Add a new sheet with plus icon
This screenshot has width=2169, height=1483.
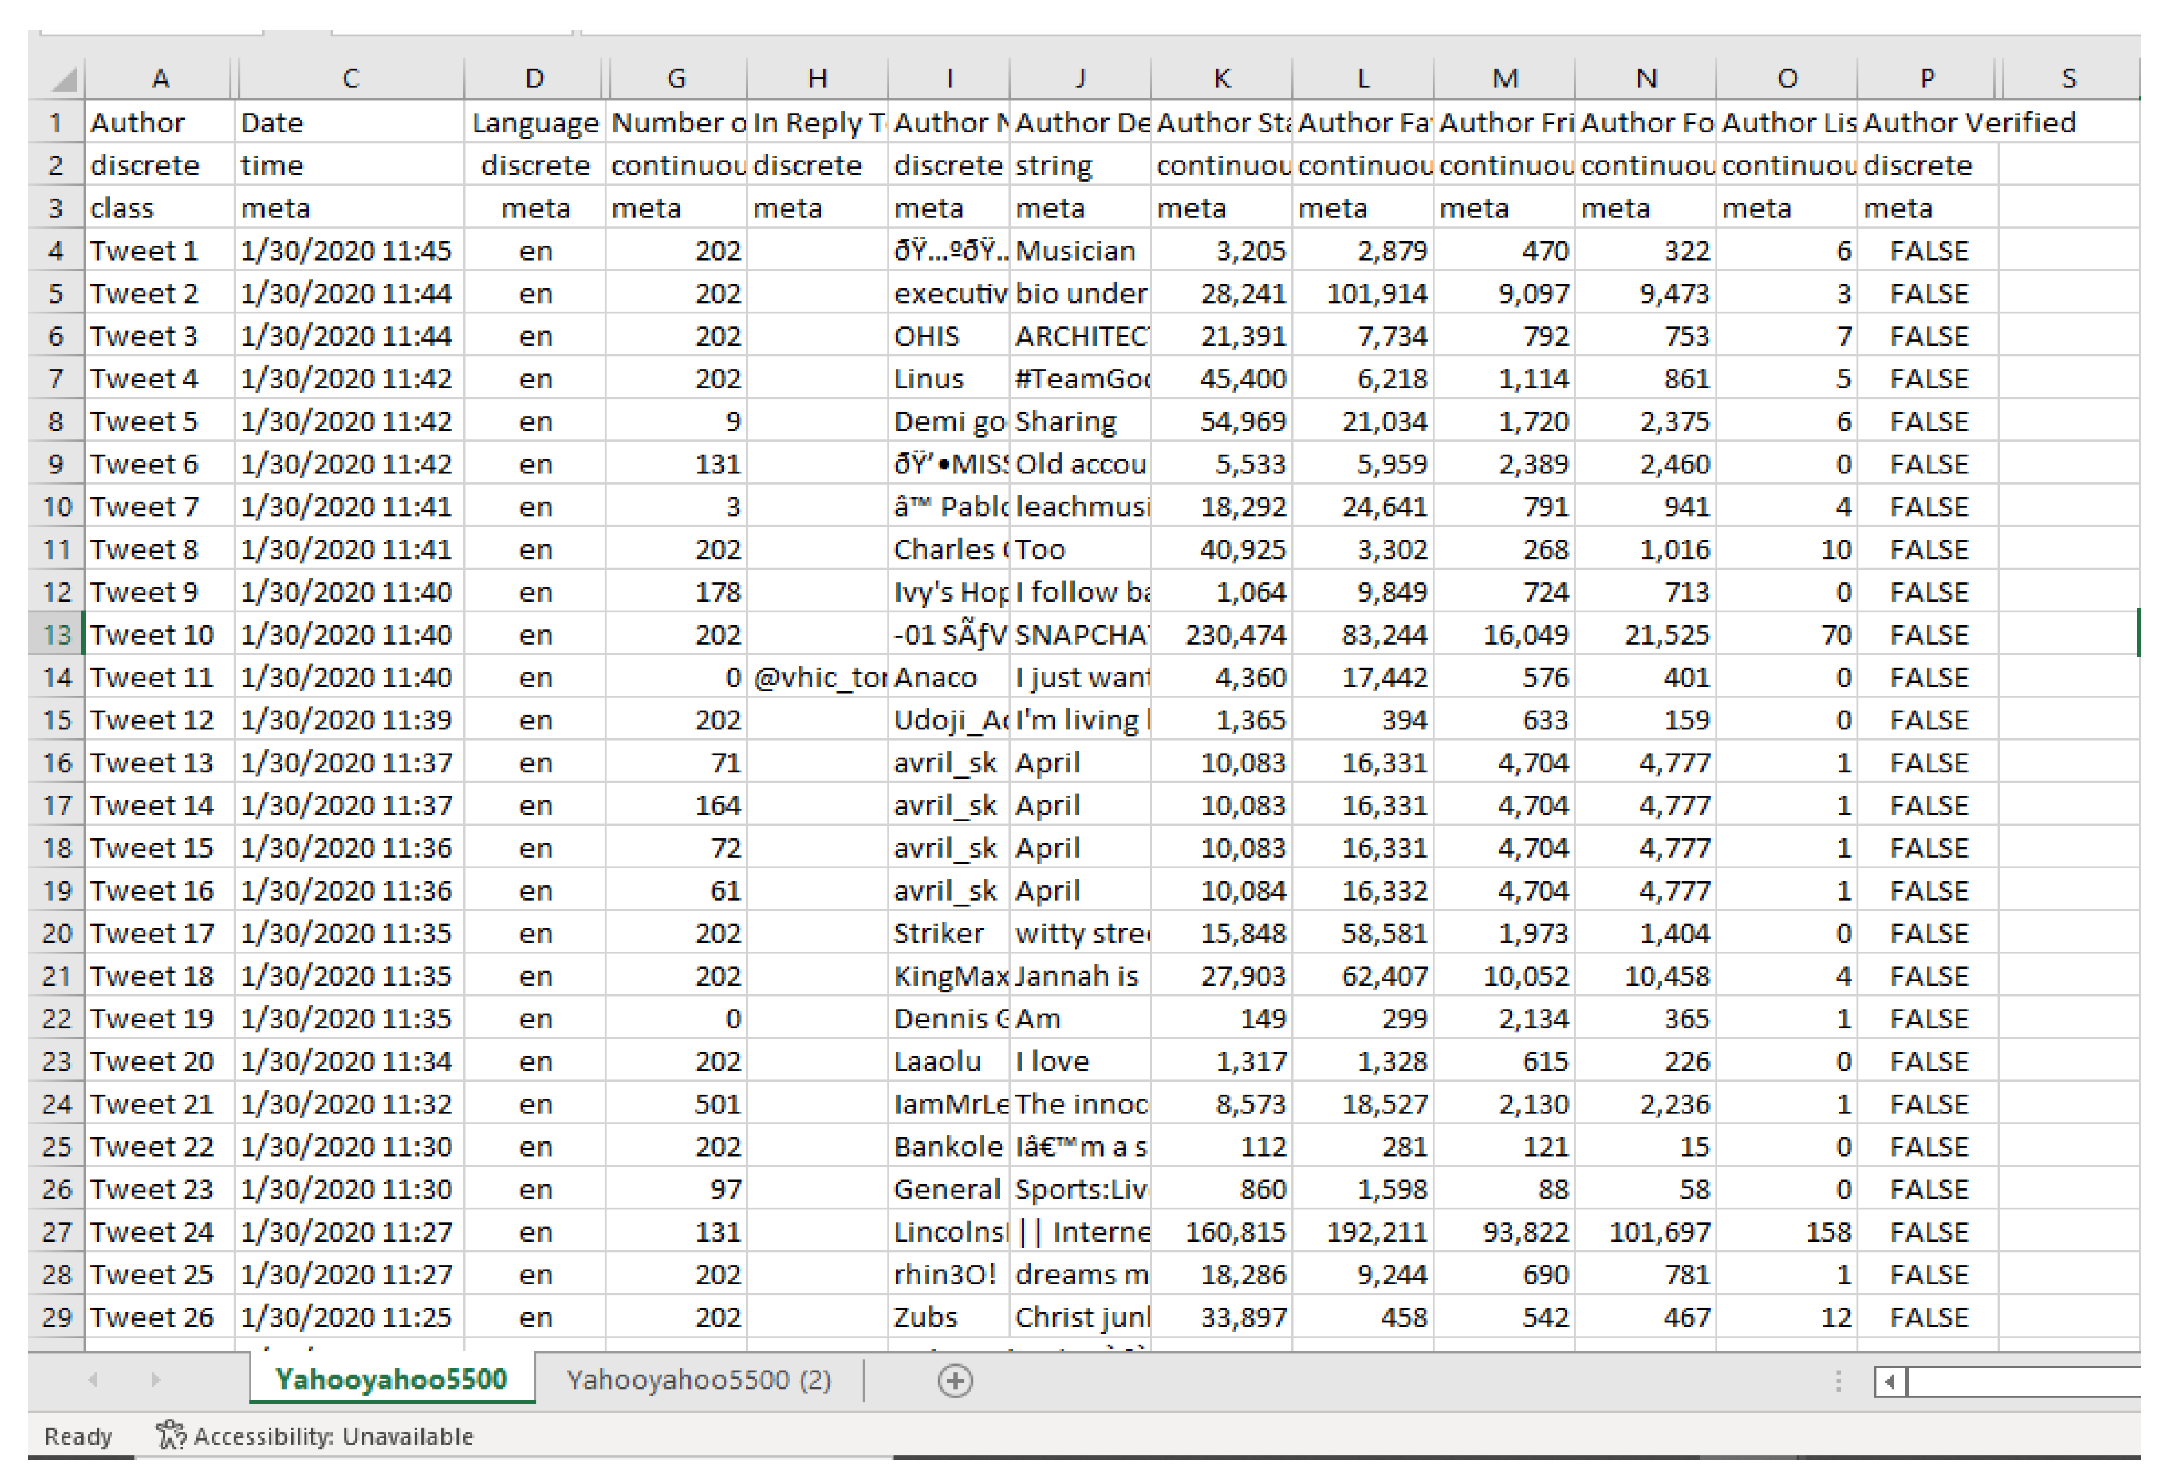955,1380
